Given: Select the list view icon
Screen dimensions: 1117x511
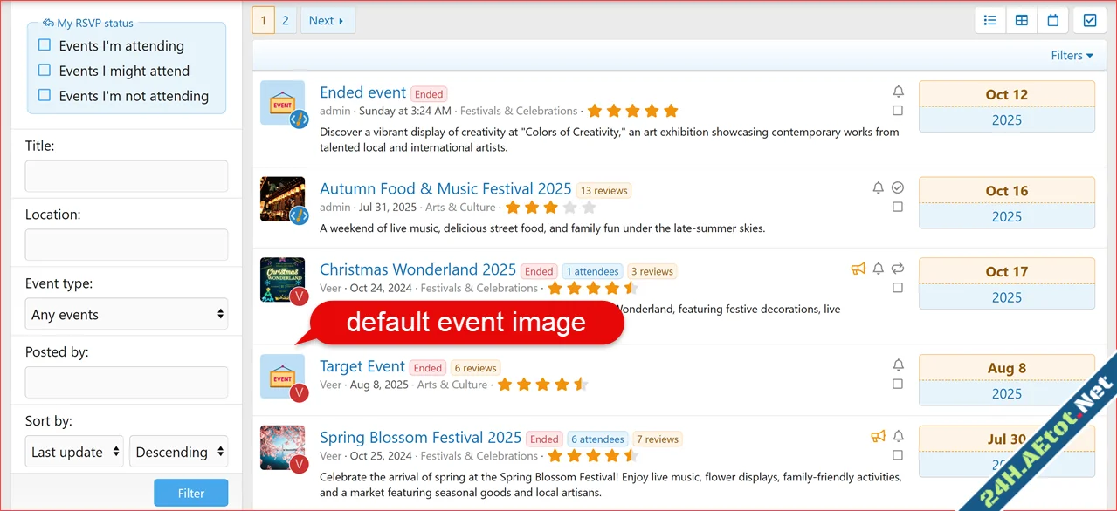Looking at the screenshot, I should click(989, 19).
